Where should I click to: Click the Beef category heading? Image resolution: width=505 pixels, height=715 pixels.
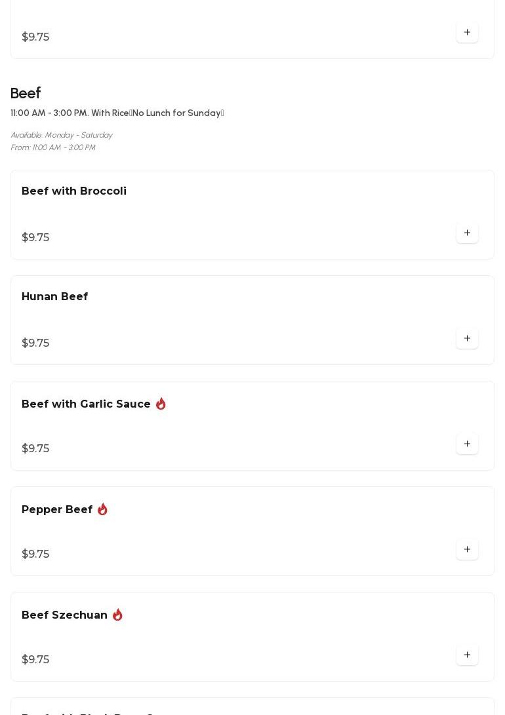tap(26, 93)
